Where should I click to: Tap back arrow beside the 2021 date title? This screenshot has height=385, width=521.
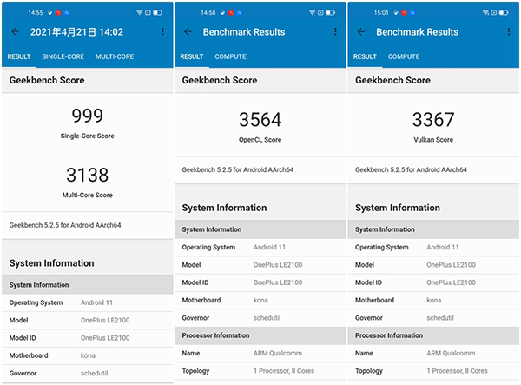tap(15, 32)
